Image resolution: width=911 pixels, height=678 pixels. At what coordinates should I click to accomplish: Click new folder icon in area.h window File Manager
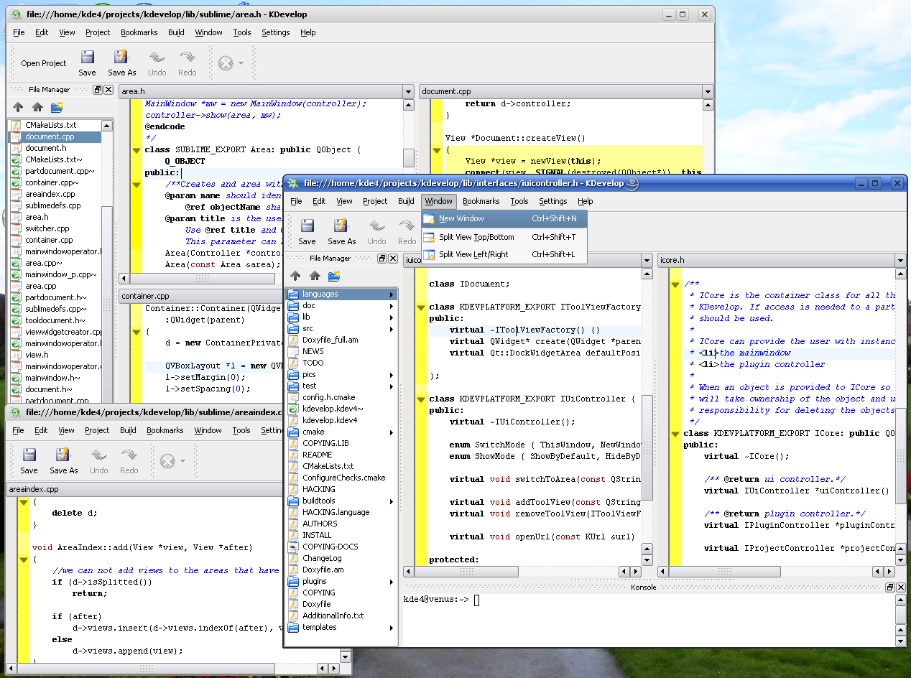pos(57,108)
